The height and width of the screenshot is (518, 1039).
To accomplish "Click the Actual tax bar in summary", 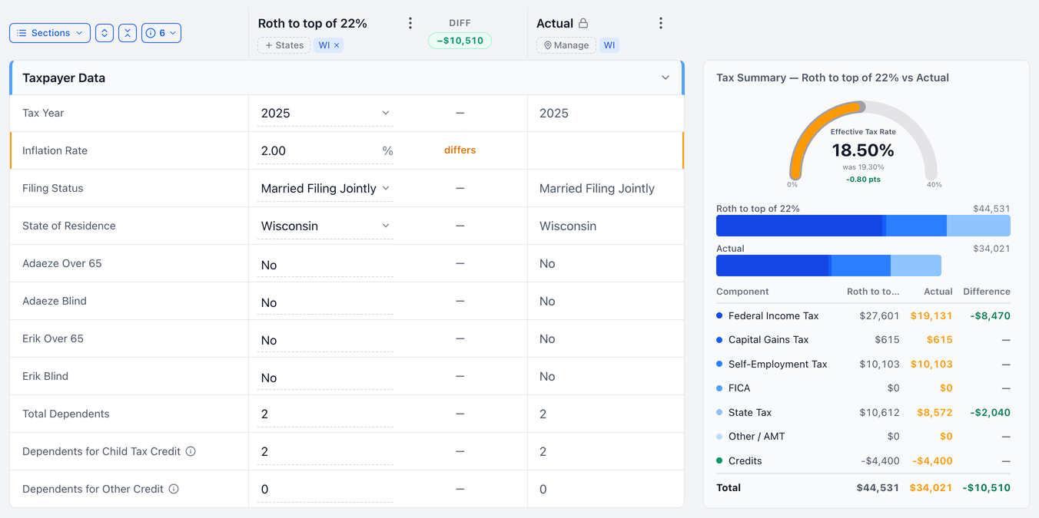I will tap(828, 266).
